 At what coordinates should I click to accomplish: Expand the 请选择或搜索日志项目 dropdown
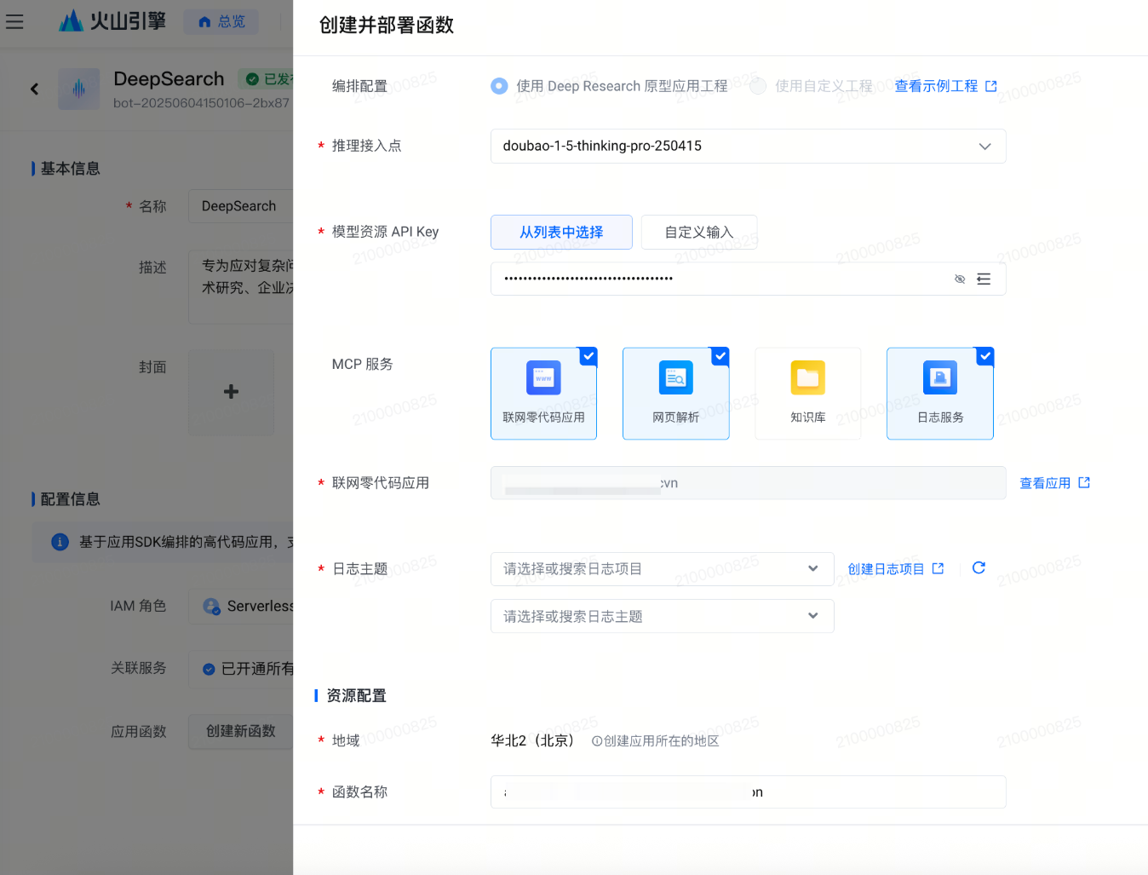pyautogui.click(x=662, y=569)
